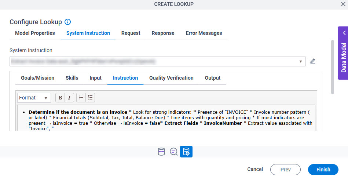The width and height of the screenshot is (348, 178).
Task: Select the database cylinder icon
Action: pos(161,152)
